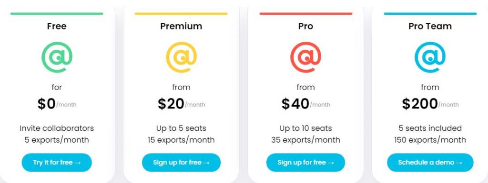Screen dimensions: 488x183
Task: Click the $0/month price
Action: (57, 104)
